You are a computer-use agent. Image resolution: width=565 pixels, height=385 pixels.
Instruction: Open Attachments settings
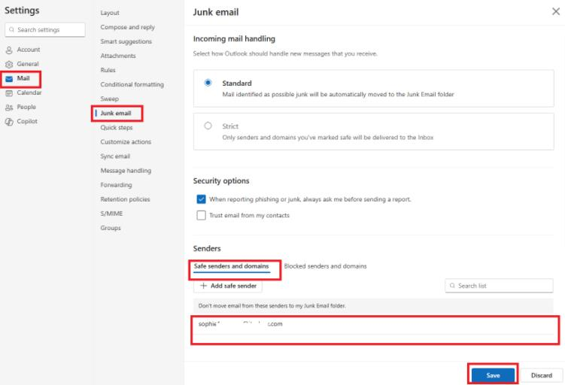118,56
